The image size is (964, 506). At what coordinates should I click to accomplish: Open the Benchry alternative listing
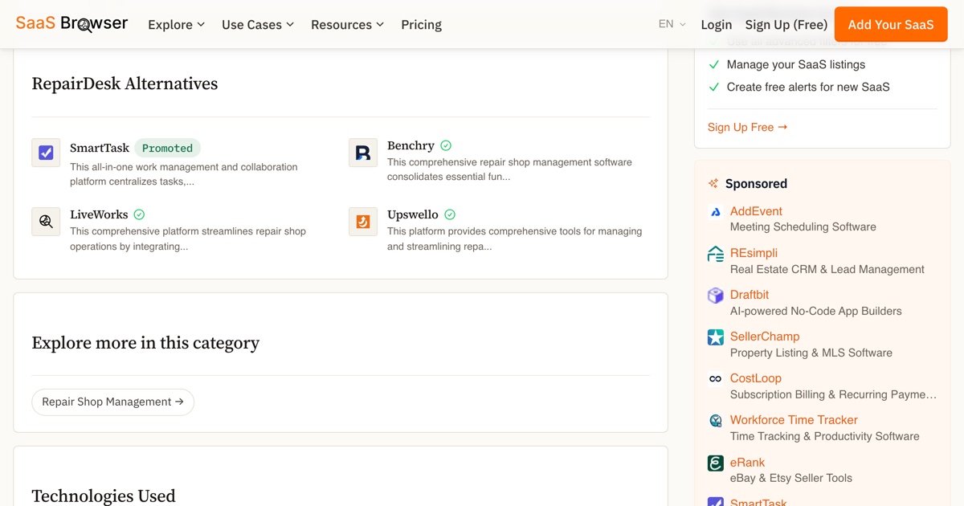click(x=411, y=145)
